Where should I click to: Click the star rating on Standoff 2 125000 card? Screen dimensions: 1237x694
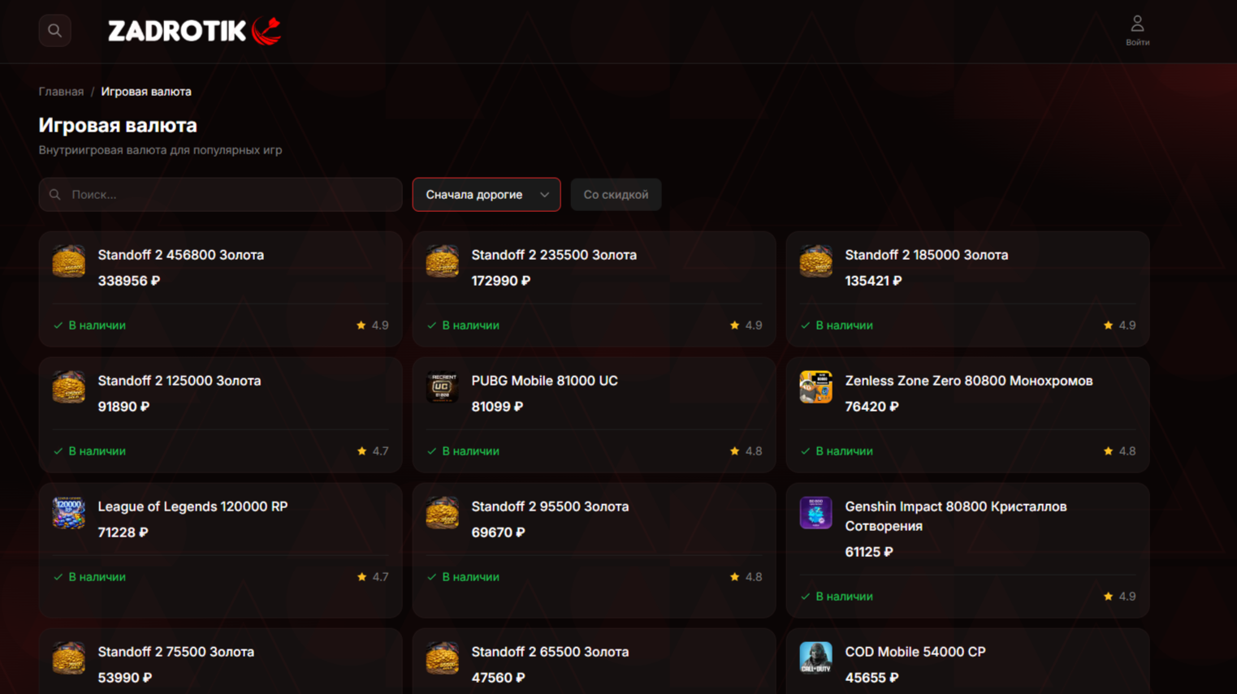373,451
